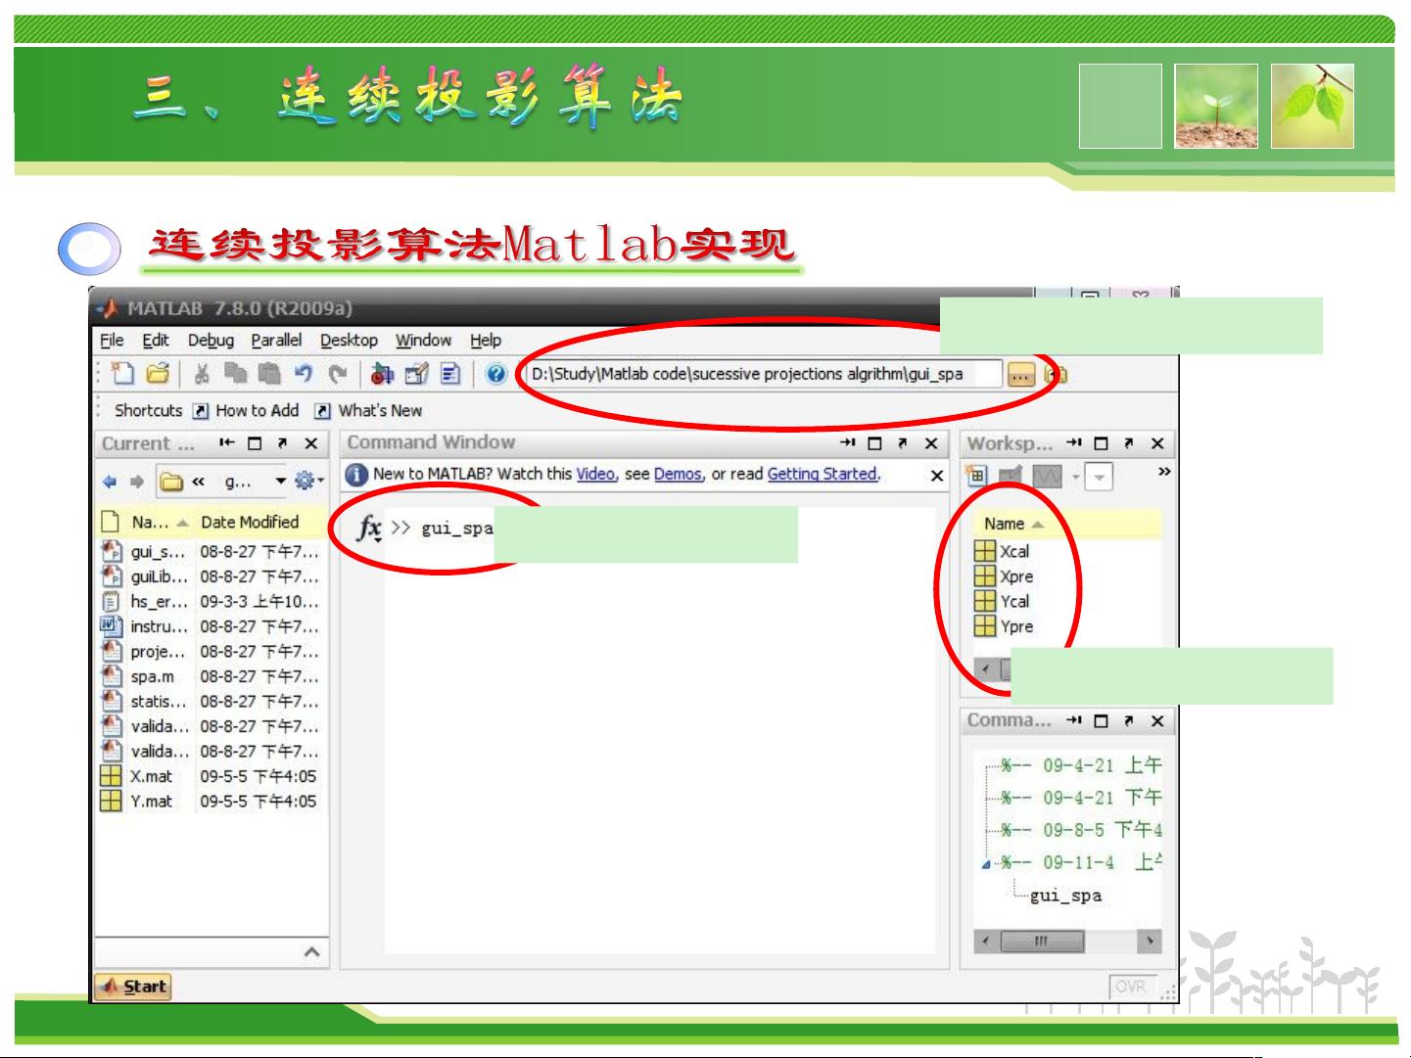This screenshot has width=1411, height=1058.
Task: Click the Getting Started link
Action: click(x=823, y=474)
